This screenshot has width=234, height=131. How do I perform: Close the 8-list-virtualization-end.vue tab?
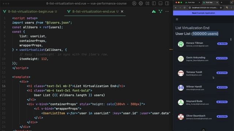(x=122, y=11)
